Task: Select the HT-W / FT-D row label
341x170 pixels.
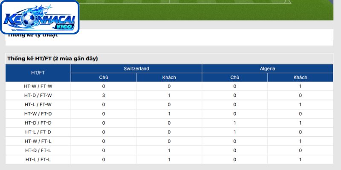Action: [38, 113]
